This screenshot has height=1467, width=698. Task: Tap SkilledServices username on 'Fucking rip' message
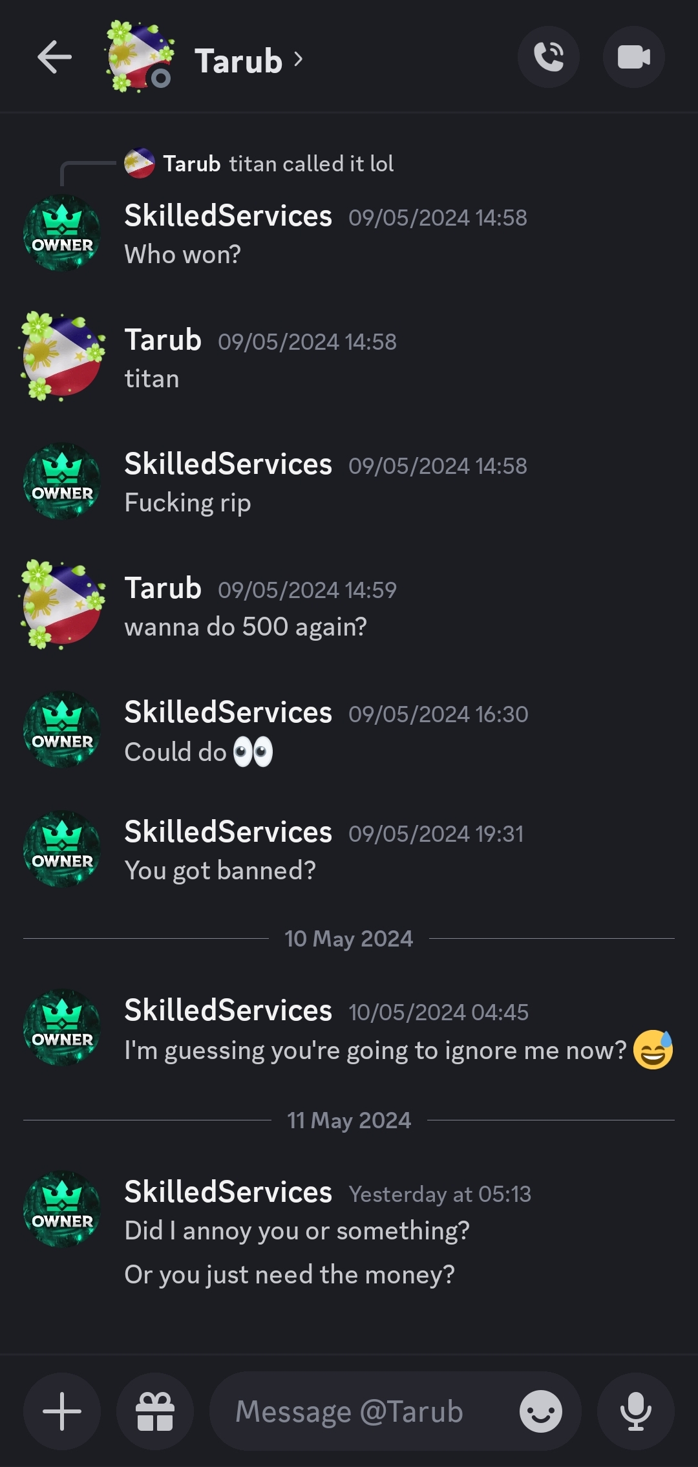click(228, 464)
